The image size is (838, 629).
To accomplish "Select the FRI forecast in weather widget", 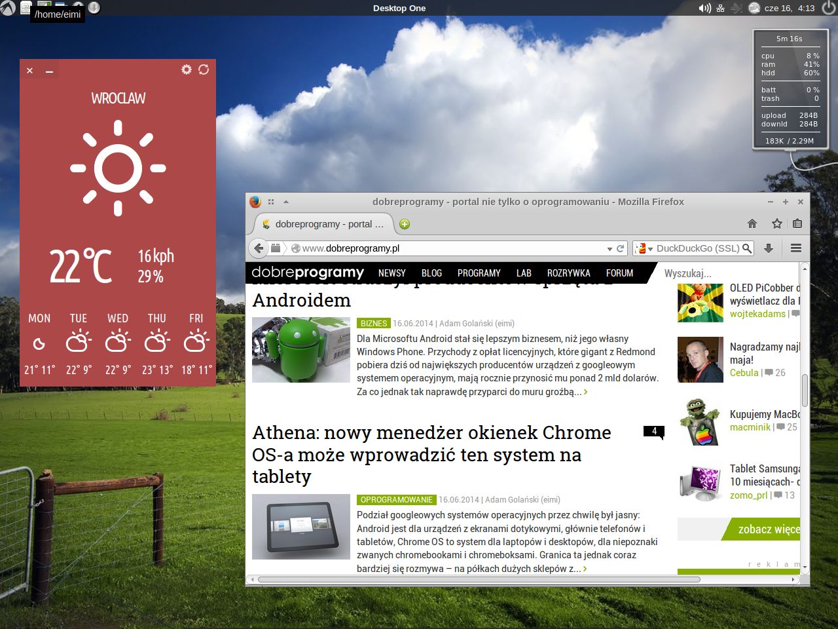I will point(196,345).
